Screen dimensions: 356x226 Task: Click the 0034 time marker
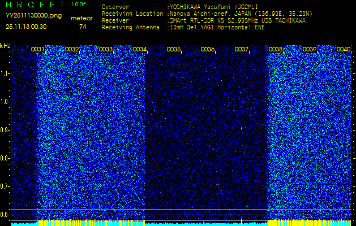[x=139, y=49]
